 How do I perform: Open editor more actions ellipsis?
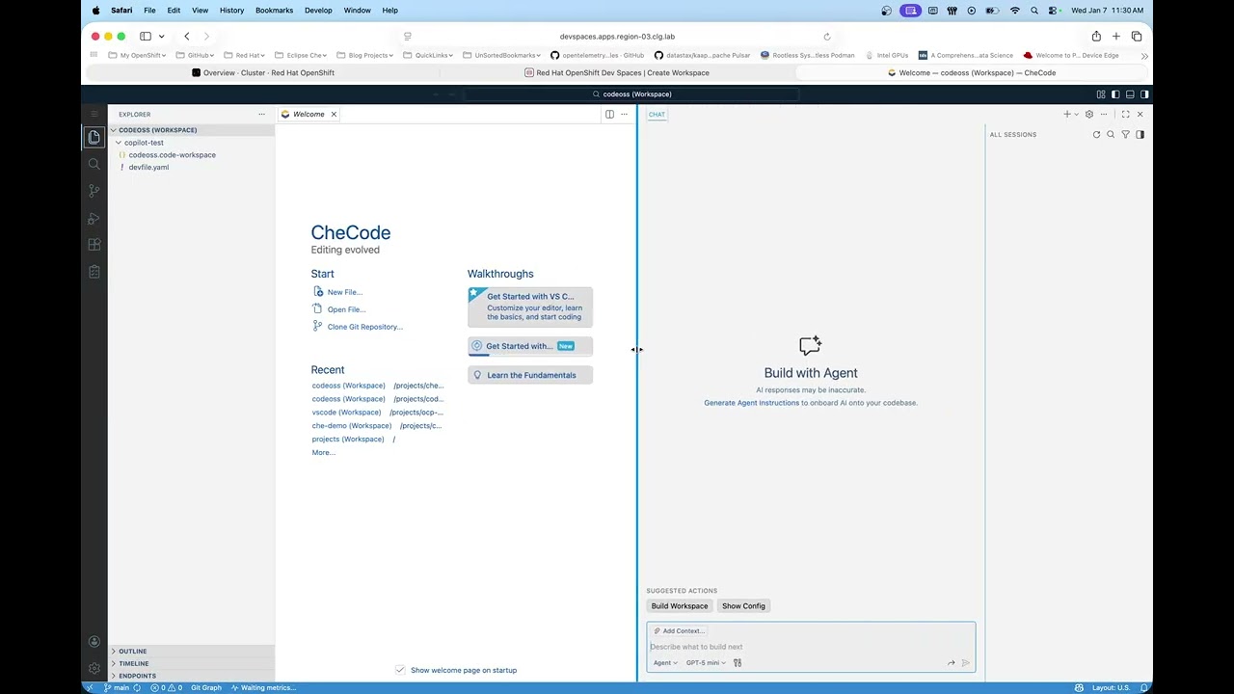(x=624, y=114)
